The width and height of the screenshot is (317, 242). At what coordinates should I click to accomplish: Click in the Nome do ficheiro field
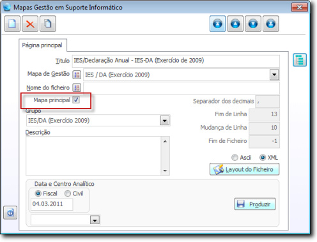[x=182, y=87]
